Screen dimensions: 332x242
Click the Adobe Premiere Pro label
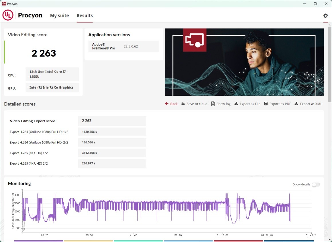(103, 46)
